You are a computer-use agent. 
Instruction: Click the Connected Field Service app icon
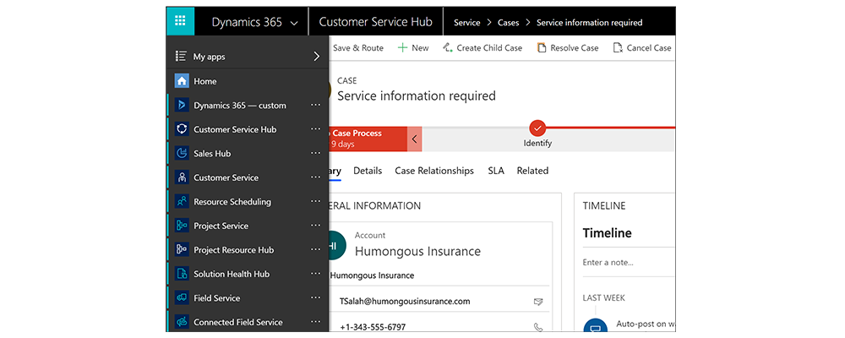pyautogui.click(x=182, y=322)
